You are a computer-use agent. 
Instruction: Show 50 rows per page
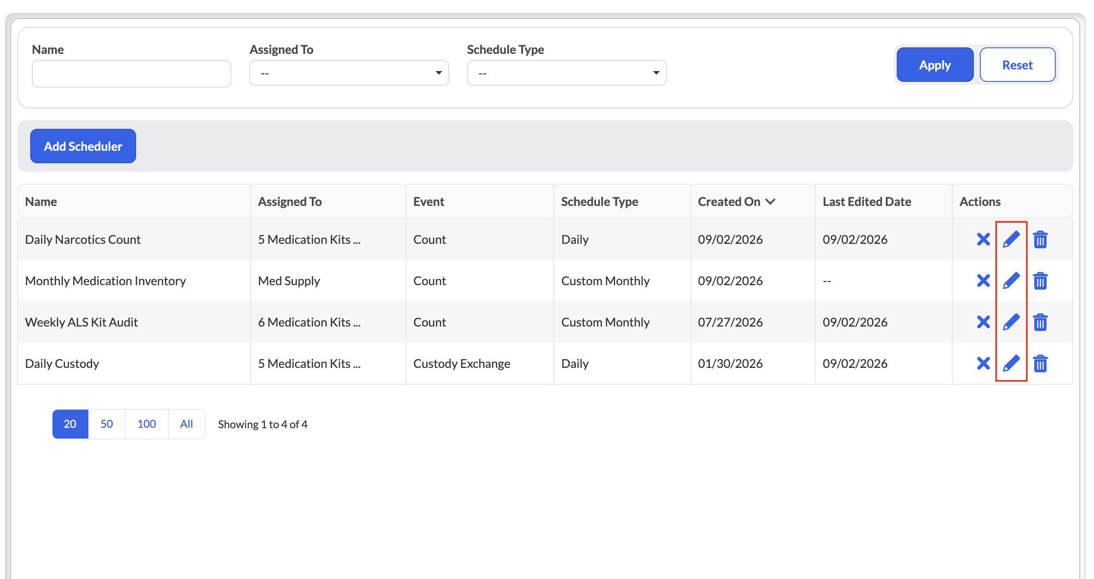click(x=107, y=424)
